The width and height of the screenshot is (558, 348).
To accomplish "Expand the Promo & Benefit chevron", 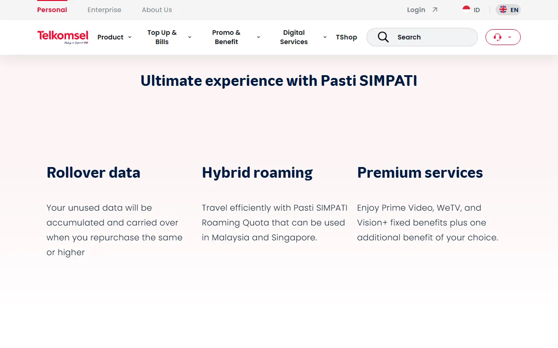I will (x=259, y=37).
